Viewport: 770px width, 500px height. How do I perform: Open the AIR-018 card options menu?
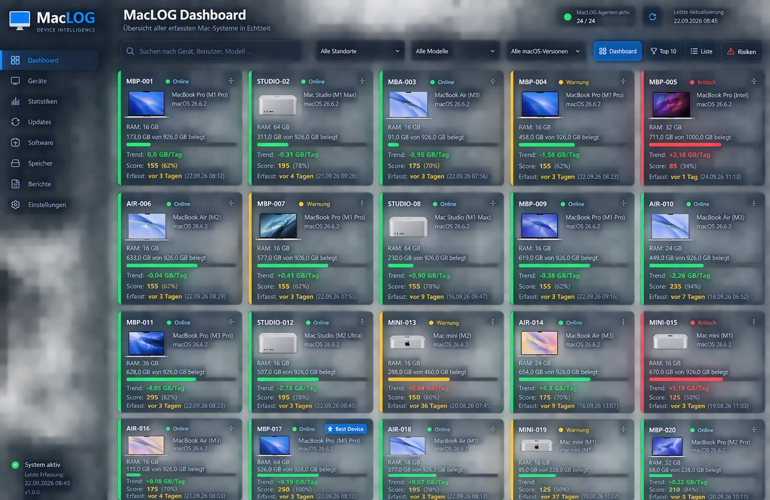click(x=493, y=429)
